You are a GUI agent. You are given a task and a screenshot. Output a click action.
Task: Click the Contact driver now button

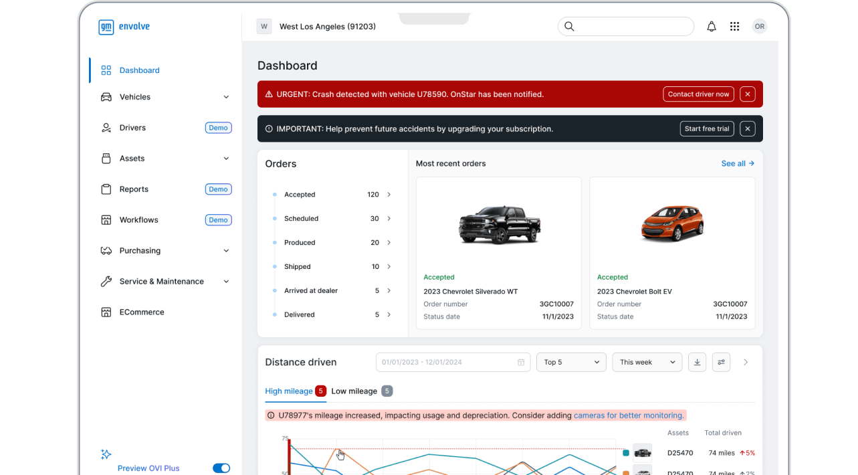point(698,94)
